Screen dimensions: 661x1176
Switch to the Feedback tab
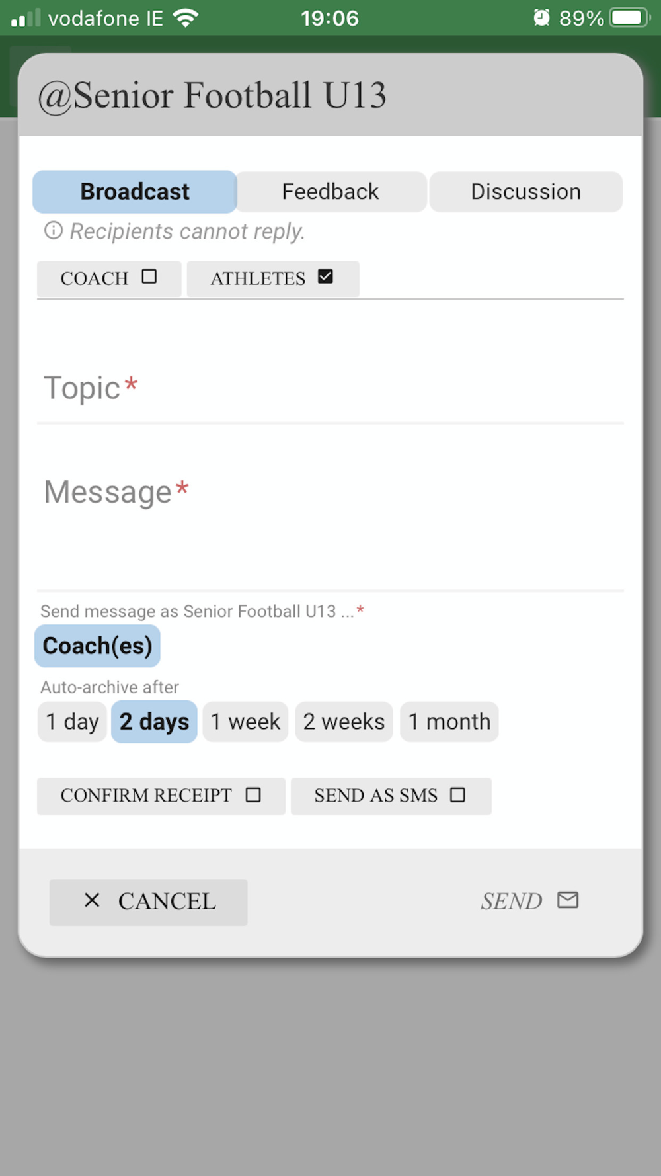pyautogui.click(x=330, y=192)
